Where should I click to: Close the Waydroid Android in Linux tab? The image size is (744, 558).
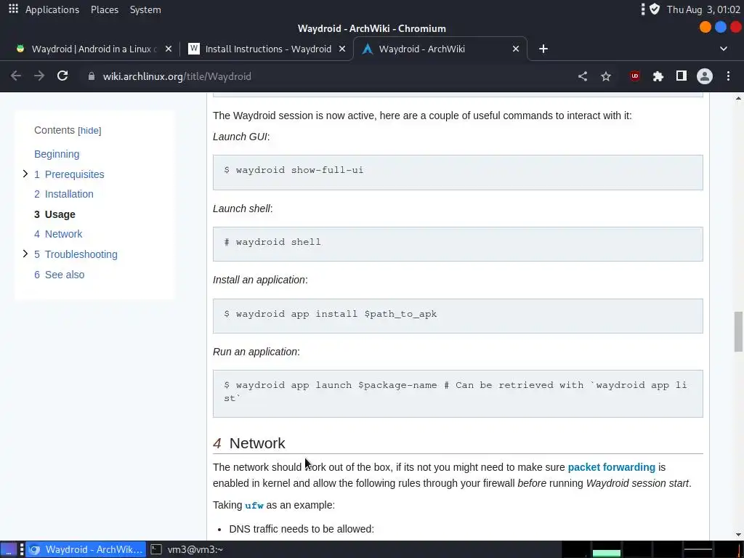(169, 49)
